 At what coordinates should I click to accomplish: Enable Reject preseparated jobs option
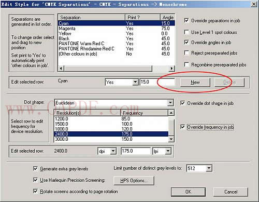[x=186, y=52]
